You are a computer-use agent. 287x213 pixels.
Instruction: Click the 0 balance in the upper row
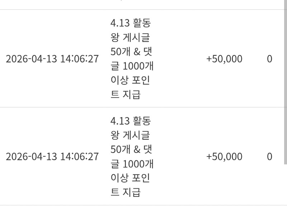click(269, 59)
